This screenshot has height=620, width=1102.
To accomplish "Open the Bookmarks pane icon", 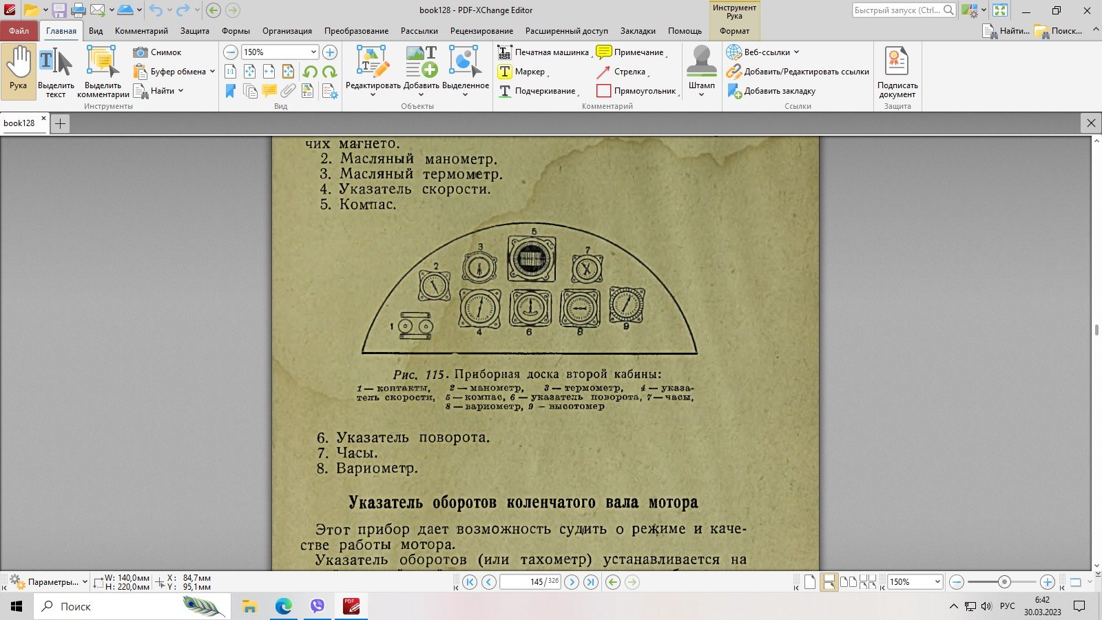I will (x=231, y=91).
